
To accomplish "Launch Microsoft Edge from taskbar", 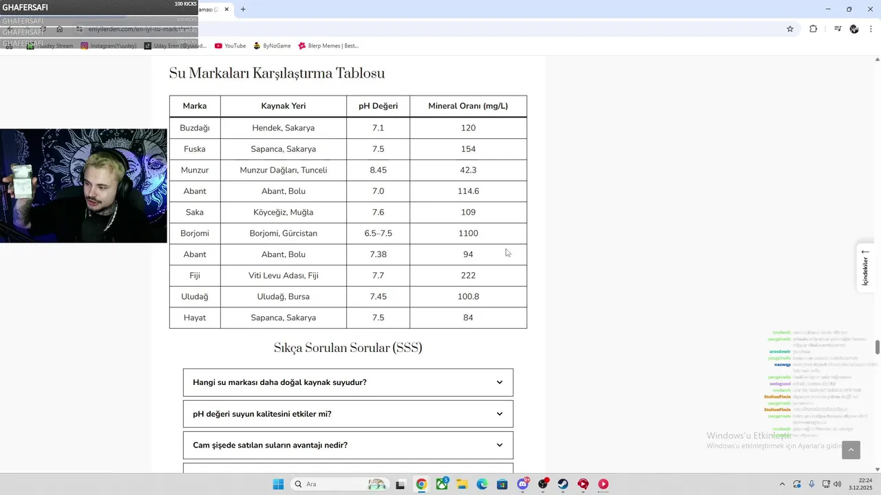I will pyautogui.click(x=482, y=484).
